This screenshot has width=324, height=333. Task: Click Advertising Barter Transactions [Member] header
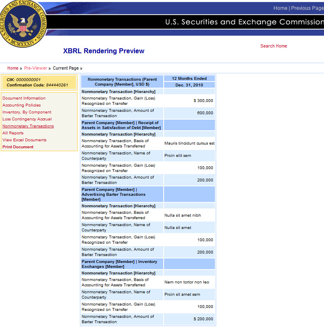tap(122, 194)
